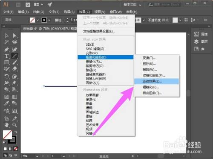This screenshot has width=213, height=159.
Task: Select the Hand tool
Action: (x=6, y=125)
